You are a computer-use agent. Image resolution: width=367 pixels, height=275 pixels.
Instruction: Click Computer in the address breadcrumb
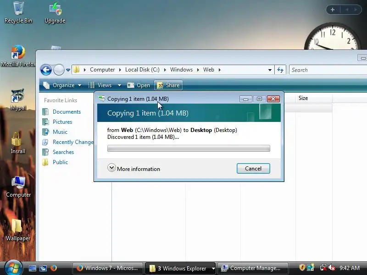click(102, 70)
